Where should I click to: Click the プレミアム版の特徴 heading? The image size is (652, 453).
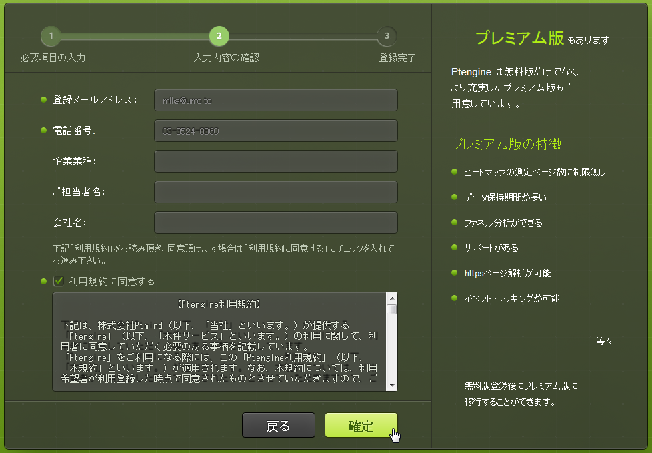[x=507, y=144]
